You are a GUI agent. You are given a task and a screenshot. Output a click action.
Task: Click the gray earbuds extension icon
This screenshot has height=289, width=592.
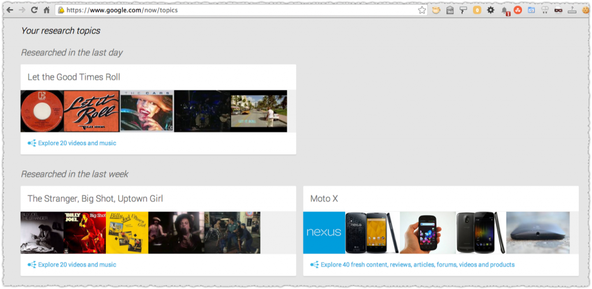(545, 10)
